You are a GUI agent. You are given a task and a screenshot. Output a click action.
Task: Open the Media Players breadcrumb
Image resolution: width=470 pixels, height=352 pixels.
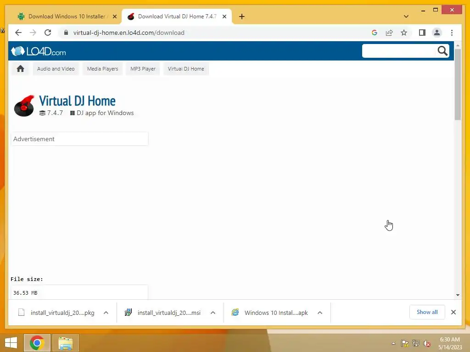(x=102, y=69)
